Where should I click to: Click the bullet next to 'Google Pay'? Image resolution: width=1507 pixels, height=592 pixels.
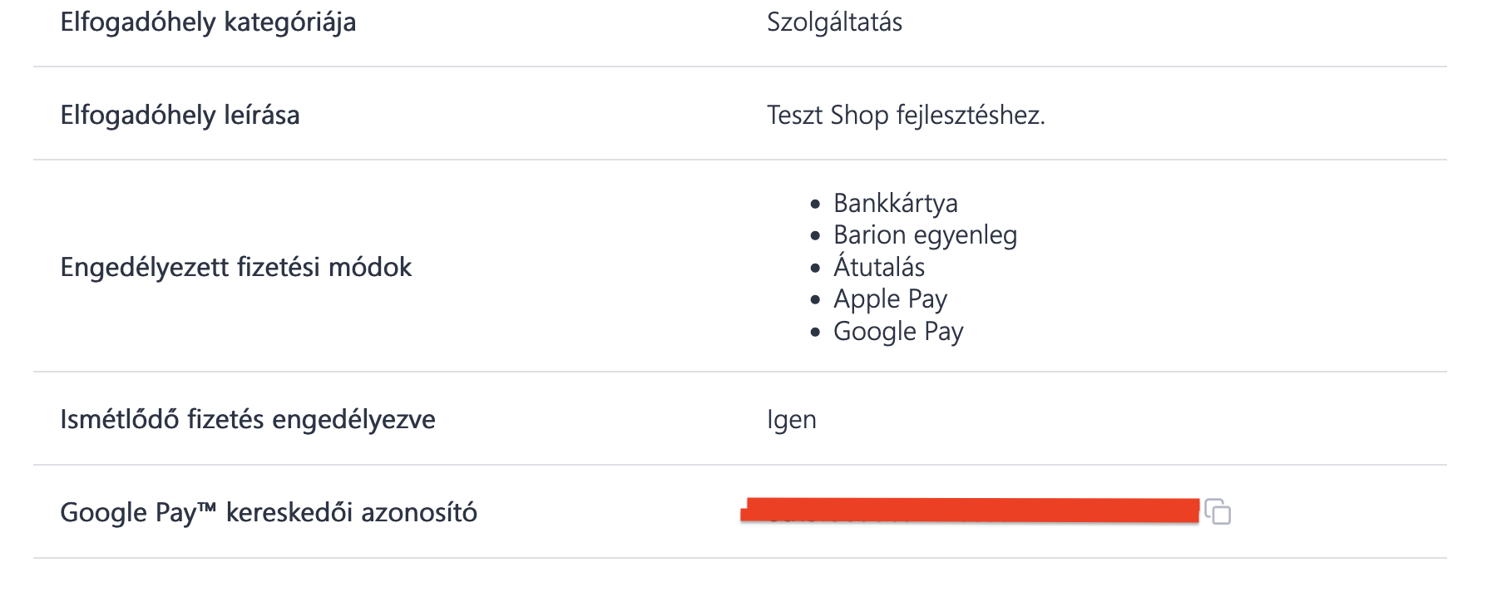coord(813,330)
